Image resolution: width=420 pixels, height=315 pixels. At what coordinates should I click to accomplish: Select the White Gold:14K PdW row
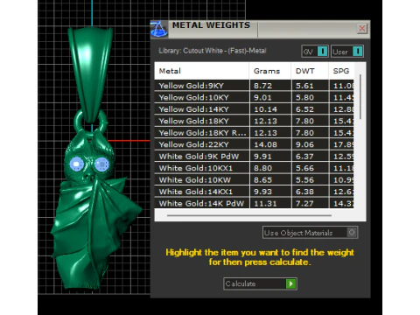254,203
